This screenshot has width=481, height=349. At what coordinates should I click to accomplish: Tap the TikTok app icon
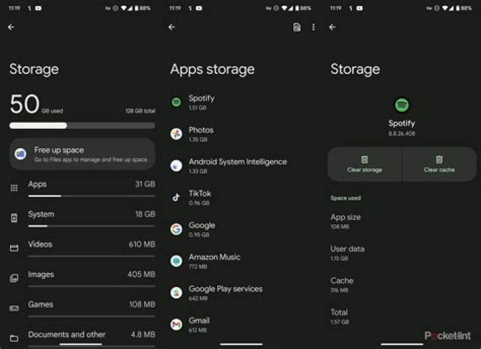click(176, 198)
